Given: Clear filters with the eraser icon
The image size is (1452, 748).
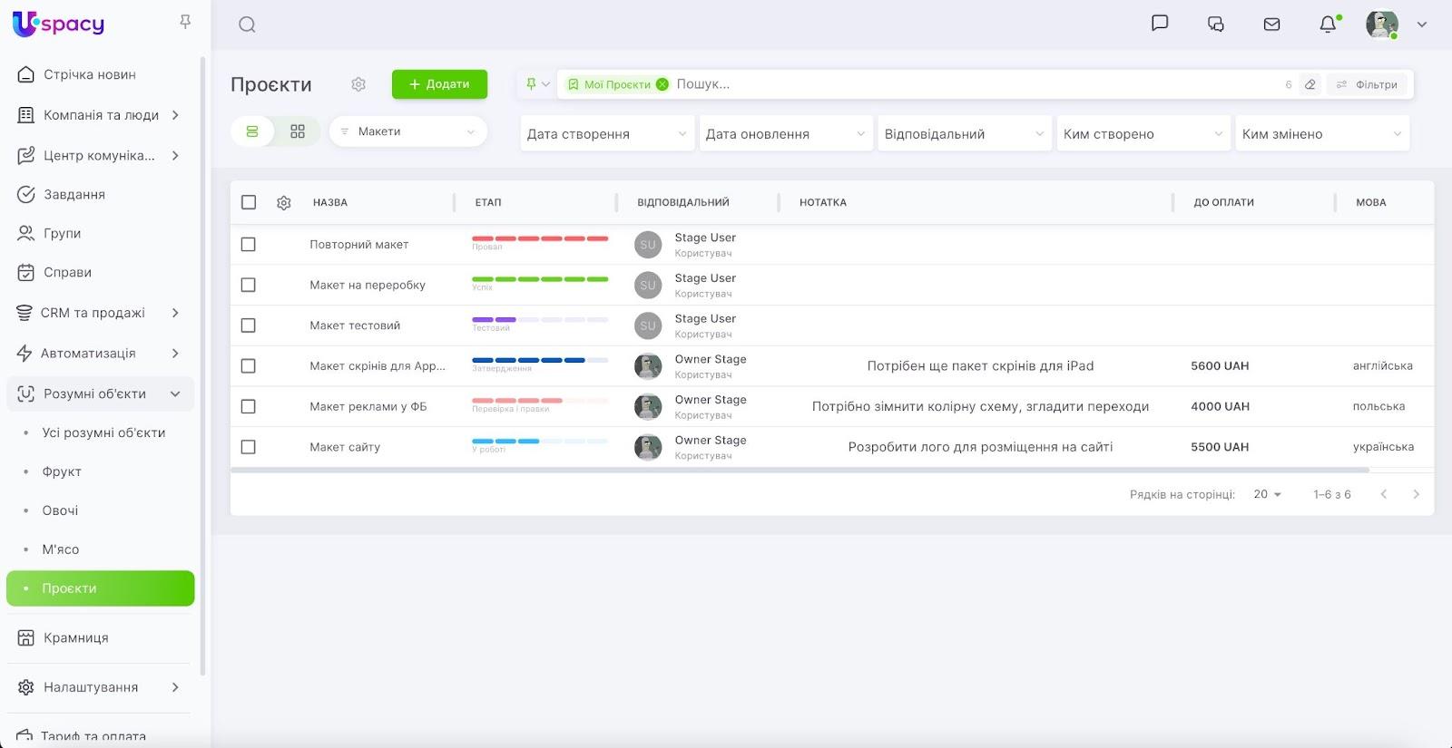Looking at the screenshot, I should [1310, 84].
